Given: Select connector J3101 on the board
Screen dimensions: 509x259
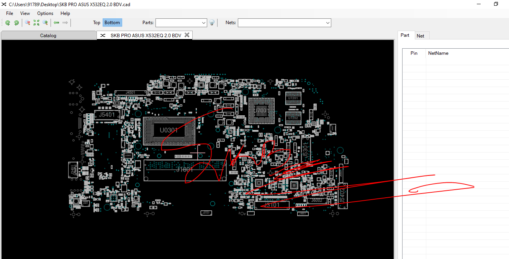Looking at the screenshot, I should pyautogui.click(x=272, y=205).
